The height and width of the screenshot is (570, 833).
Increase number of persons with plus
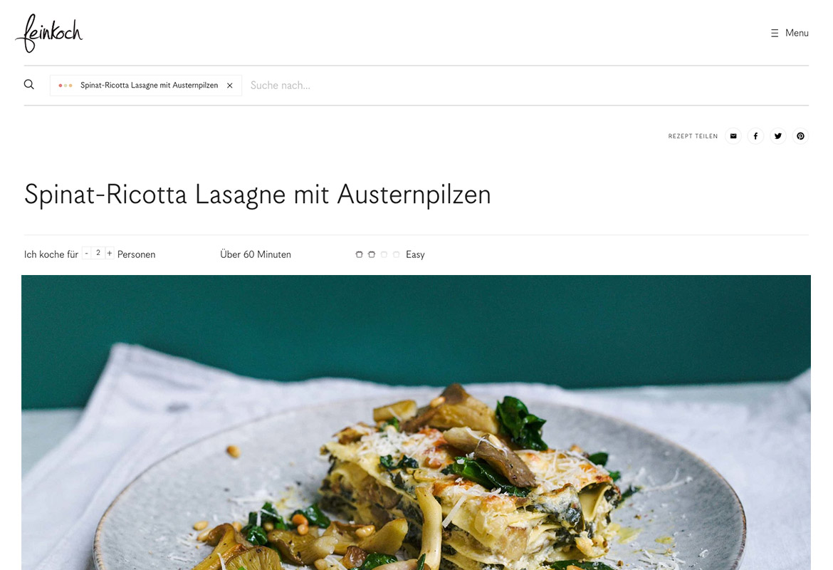coord(110,253)
